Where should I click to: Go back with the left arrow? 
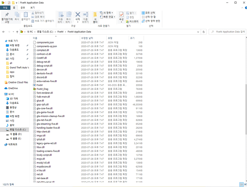[3, 32]
